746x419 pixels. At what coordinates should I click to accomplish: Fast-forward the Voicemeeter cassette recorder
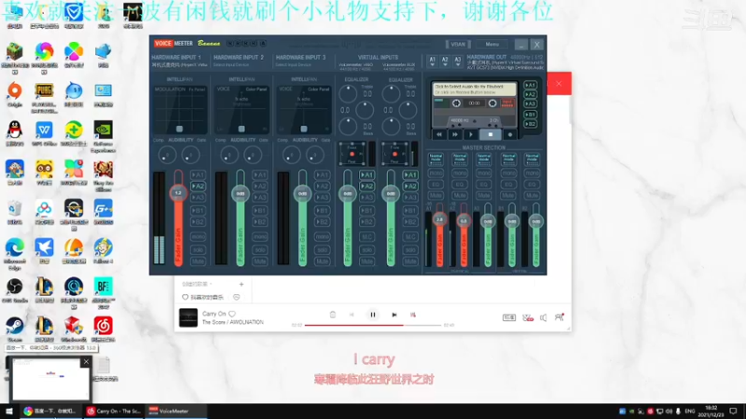pyautogui.click(x=455, y=134)
